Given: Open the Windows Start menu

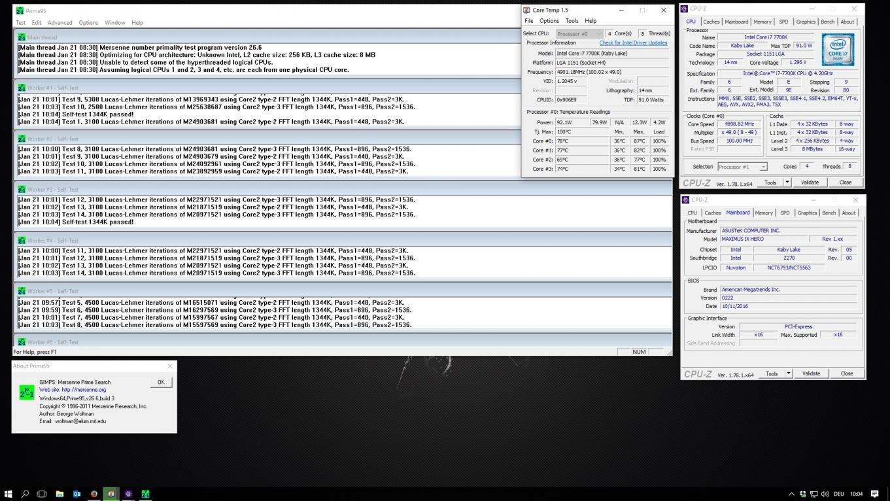Looking at the screenshot, I should pos(9,494).
